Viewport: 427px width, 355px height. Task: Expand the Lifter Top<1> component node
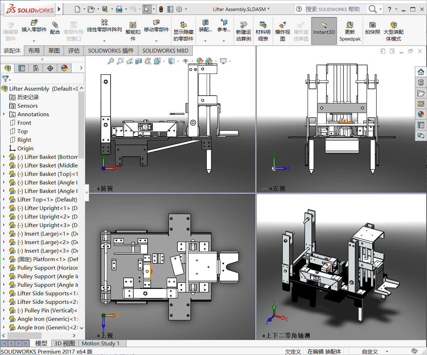[4, 199]
